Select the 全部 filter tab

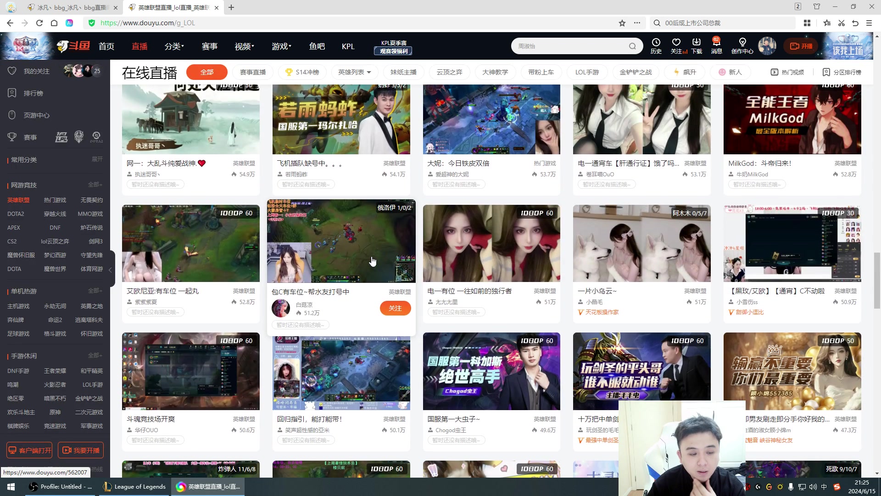207,72
